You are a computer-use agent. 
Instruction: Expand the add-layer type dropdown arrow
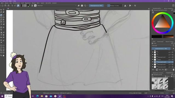tap(155, 70)
